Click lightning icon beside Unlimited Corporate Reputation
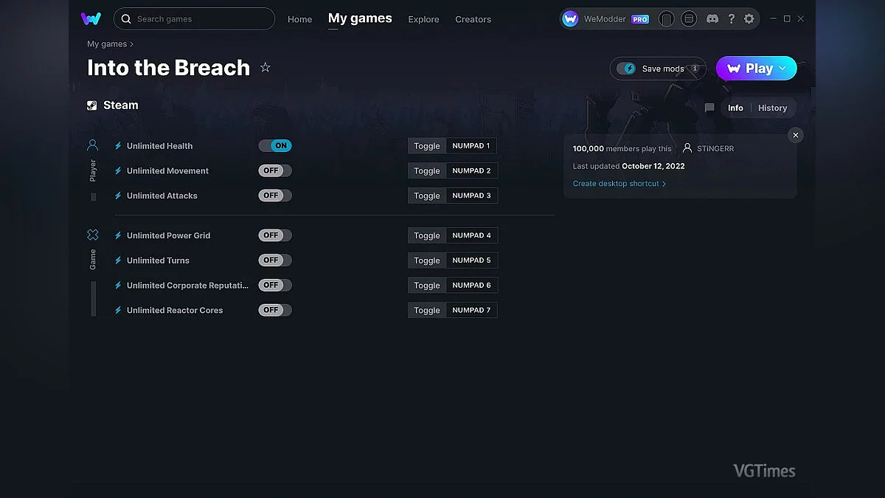 [118, 286]
